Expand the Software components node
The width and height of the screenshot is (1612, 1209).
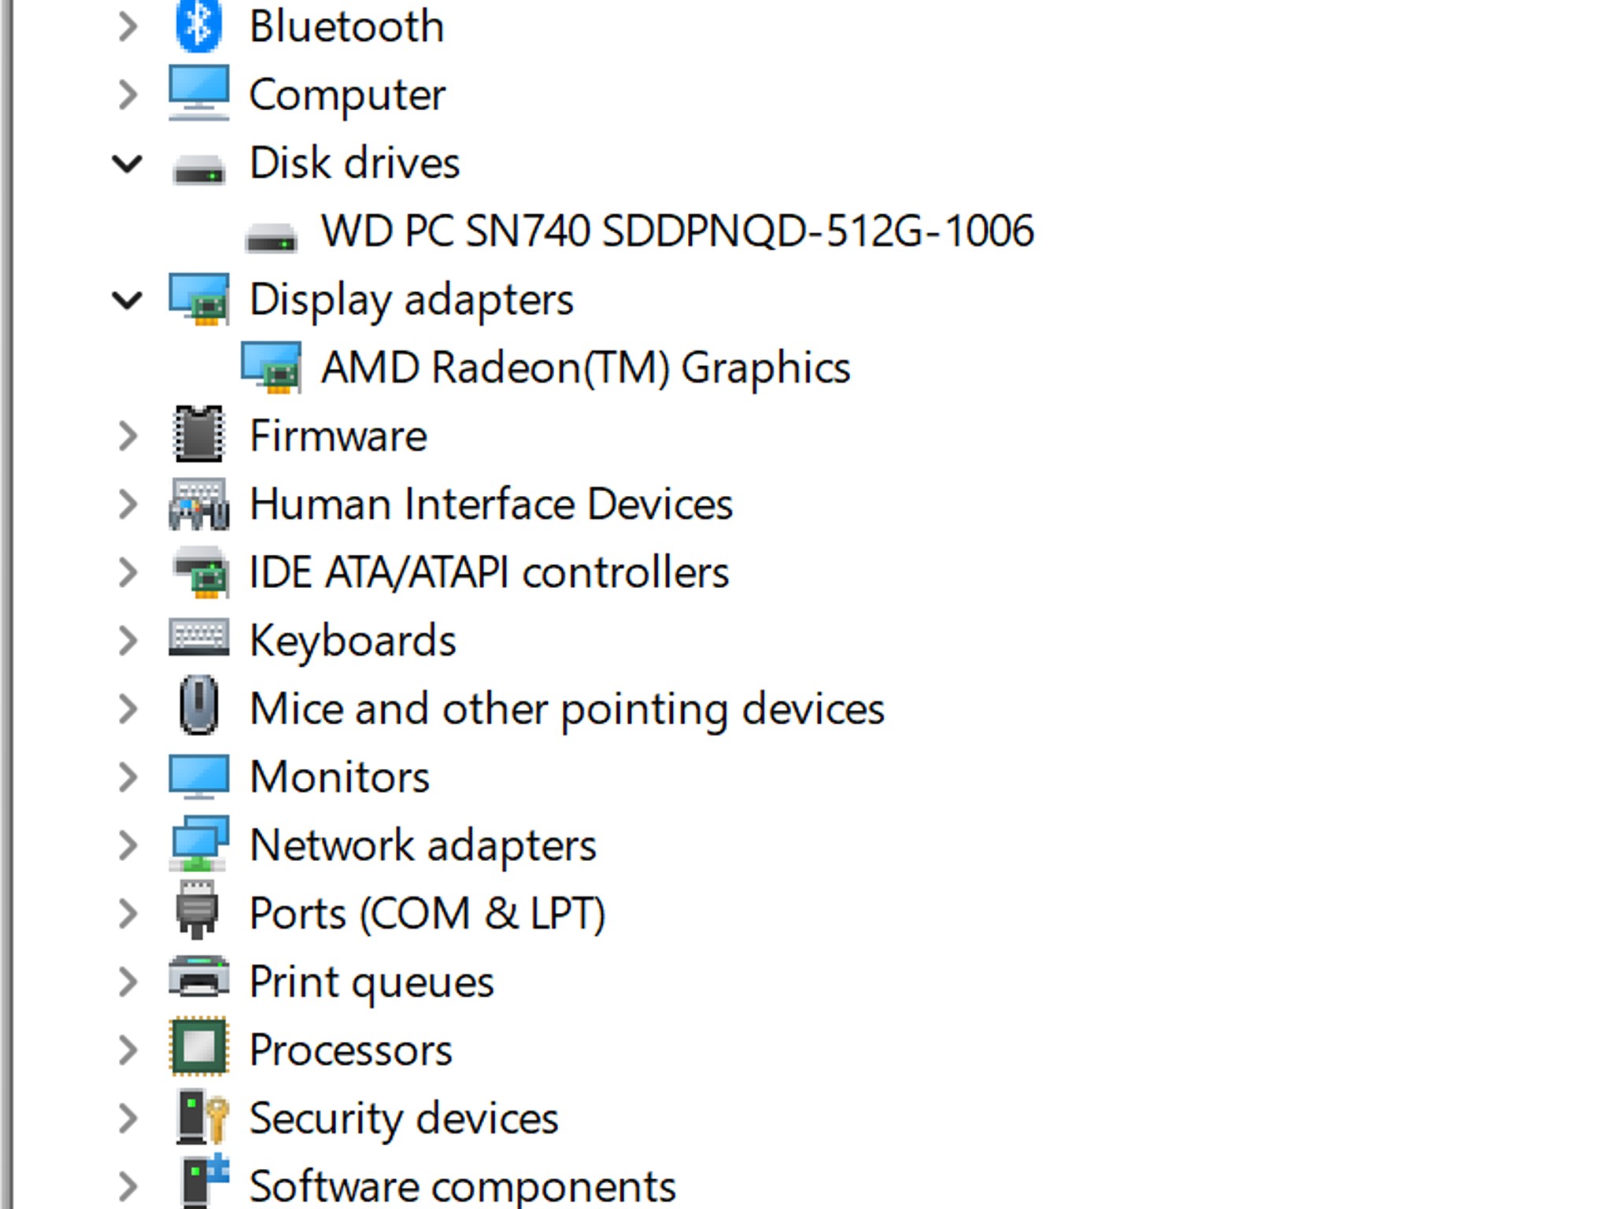128,1186
